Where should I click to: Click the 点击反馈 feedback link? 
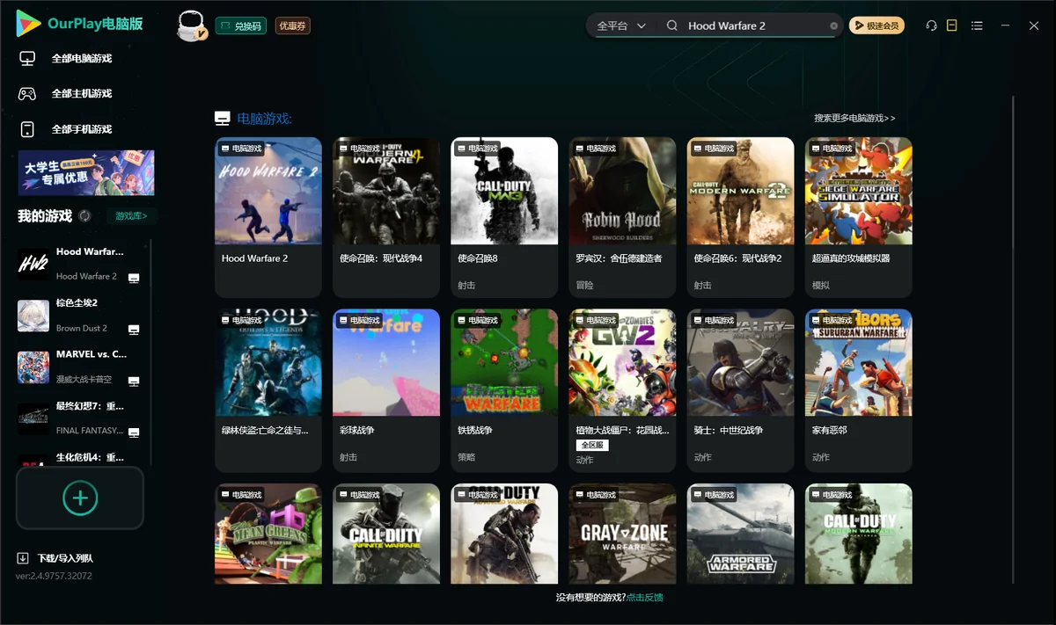pyautogui.click(x=644, y=598)
